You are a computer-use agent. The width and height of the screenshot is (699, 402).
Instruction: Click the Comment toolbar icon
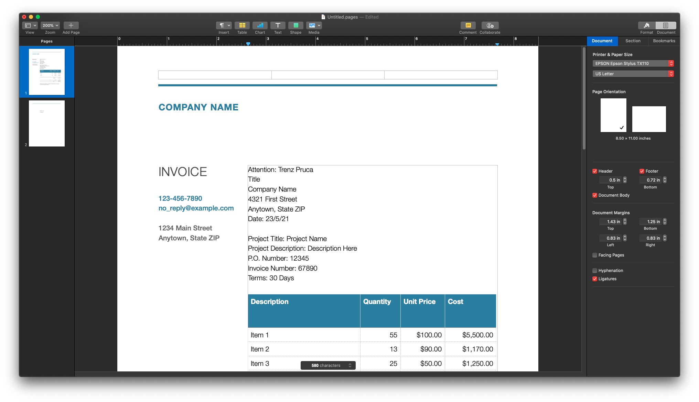468,25
